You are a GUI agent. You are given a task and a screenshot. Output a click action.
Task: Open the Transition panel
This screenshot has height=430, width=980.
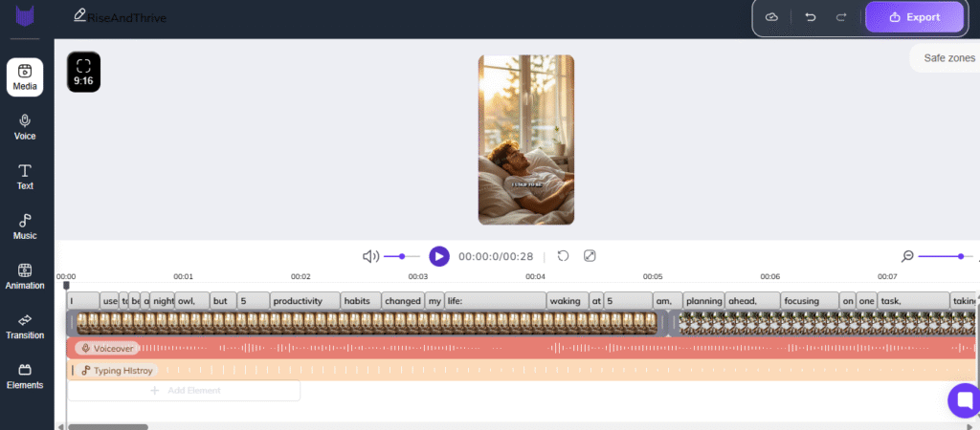point(25,327)
